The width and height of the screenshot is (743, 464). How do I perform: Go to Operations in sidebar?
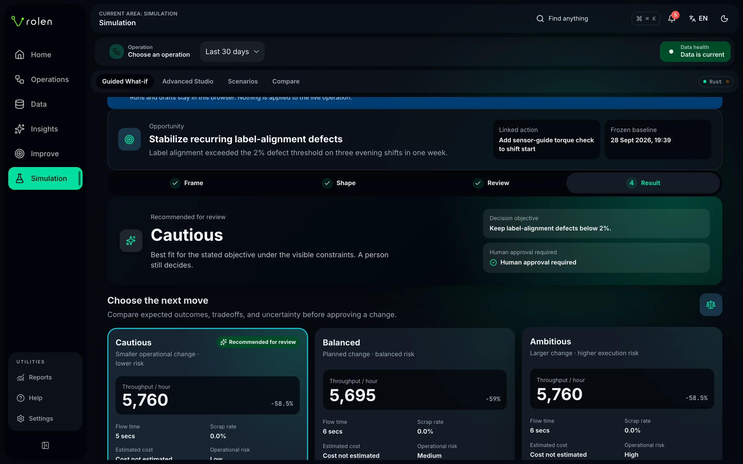45,79
